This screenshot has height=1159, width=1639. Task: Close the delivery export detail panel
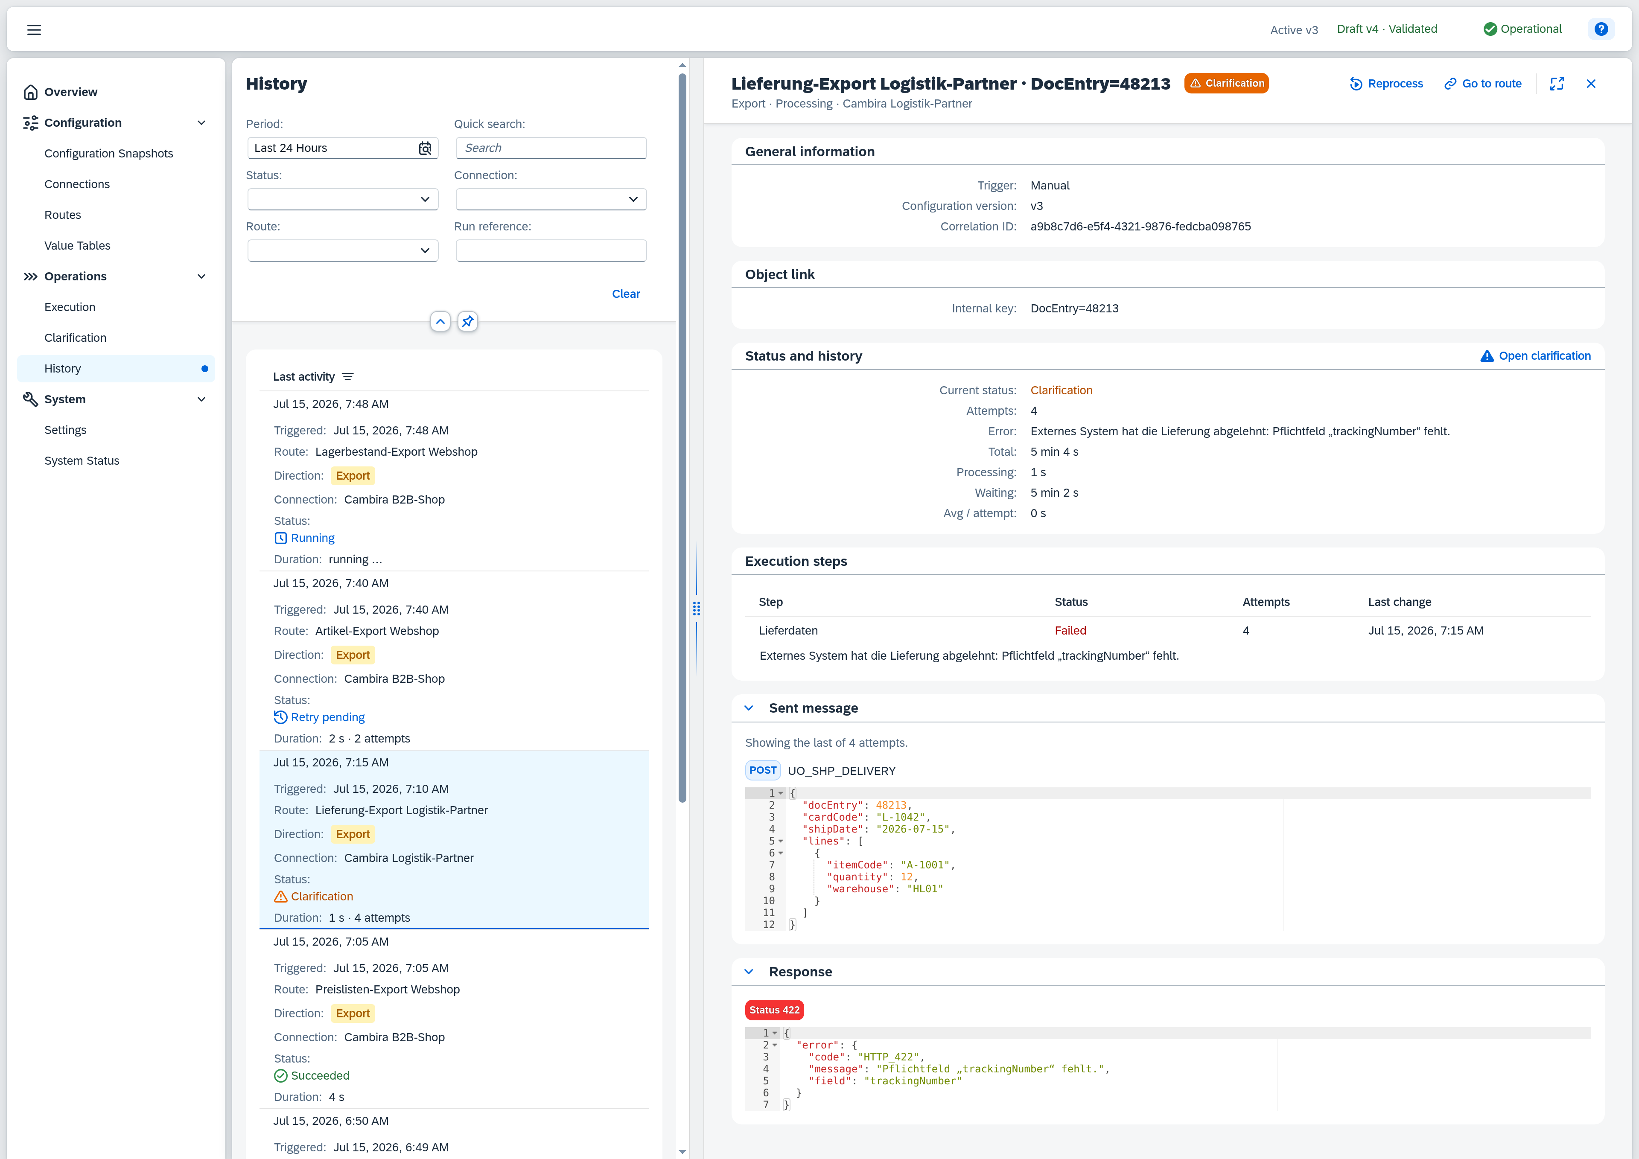[1591, 84]
